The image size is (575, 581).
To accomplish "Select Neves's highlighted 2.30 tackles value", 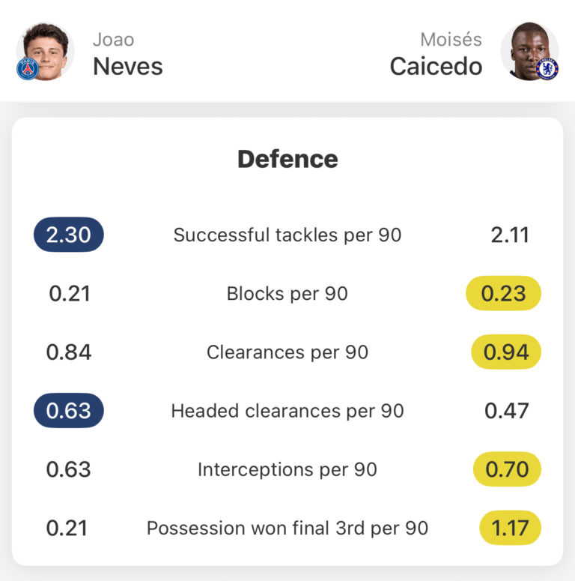I will [x=69, y=235].
